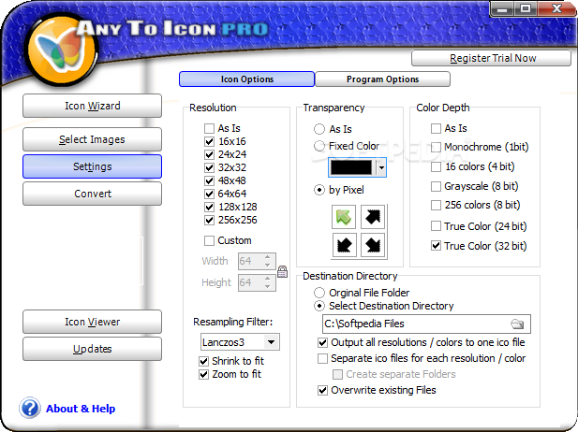Viewport: 578px width, 432px height.
Task: Browse for destination folder icon
Action: 517,324
